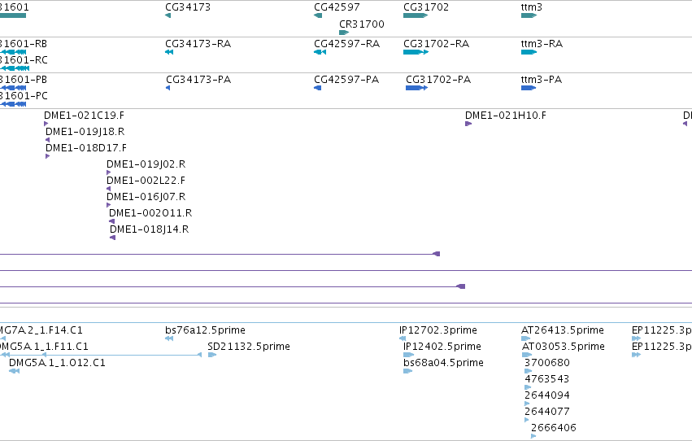Click the DMG7A.2_1.F14.C1 EST label
This screenshot has height=441, width=692.
tap(41, 330)
